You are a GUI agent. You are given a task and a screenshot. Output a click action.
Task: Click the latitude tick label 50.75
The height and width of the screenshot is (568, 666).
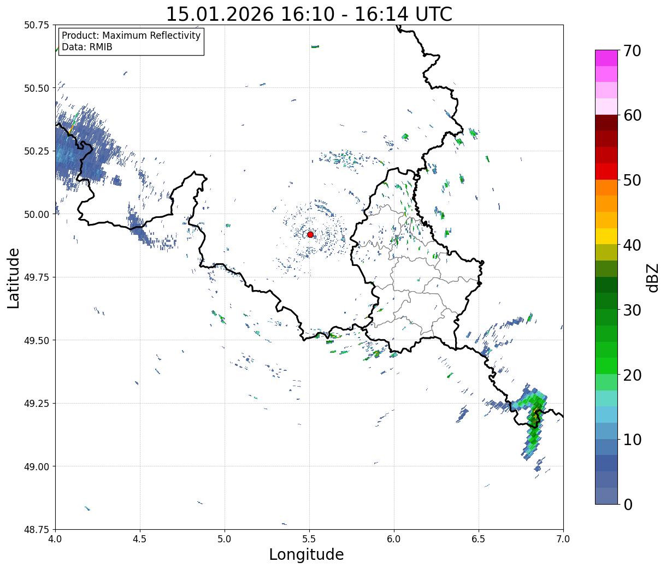tap(37, 25)
